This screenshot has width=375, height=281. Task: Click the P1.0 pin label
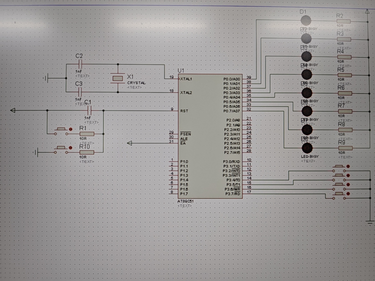coord(184,162)
